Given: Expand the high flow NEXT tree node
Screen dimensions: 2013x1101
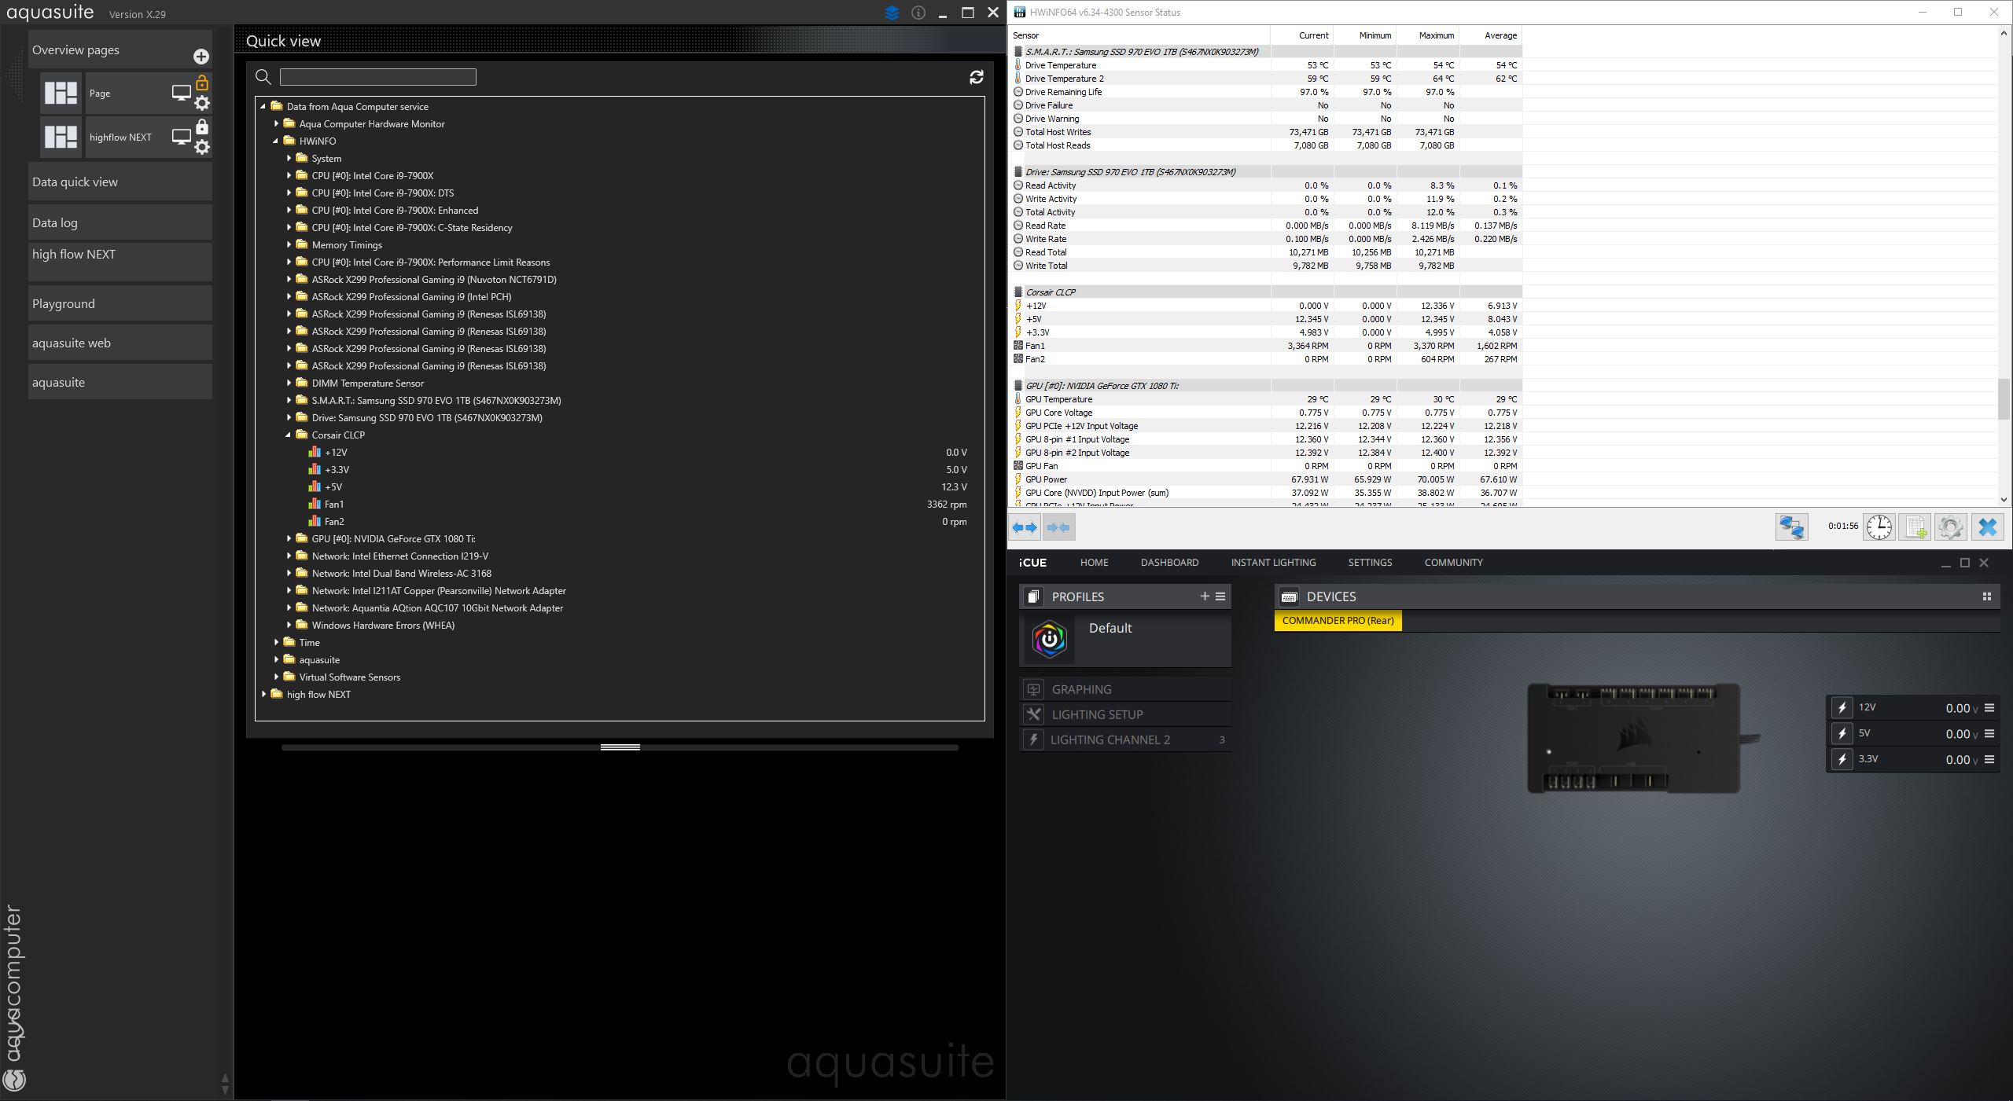Looking at the screenshot, I should 263,694.
